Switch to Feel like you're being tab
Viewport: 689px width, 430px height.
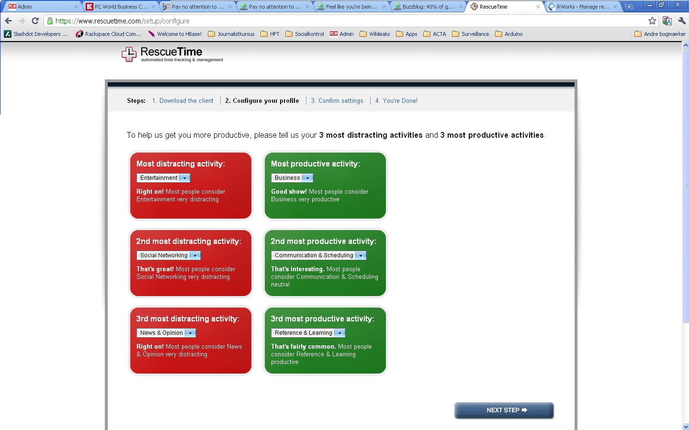(x=351, y=7)
